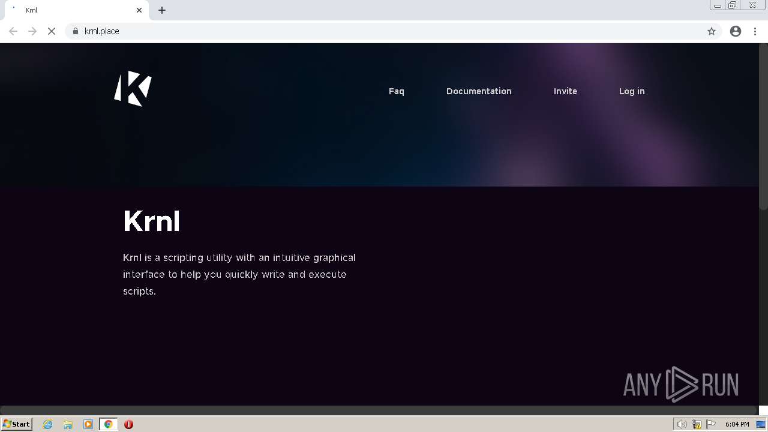The width and height of the screenshot is (768, 432).
Task: Click the vertical page scrollbar
Action: 763,126
